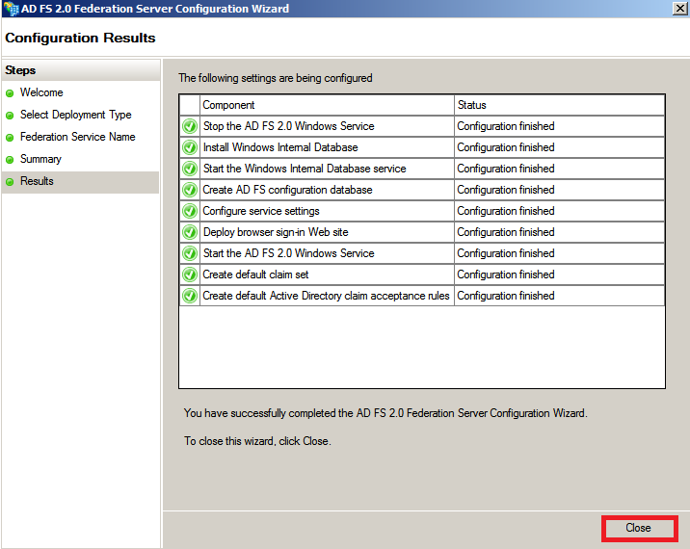Click green check icon for Start the Windows Internal Database service
The width and height of the screenshot is (690, 549).
pos(190,169)
